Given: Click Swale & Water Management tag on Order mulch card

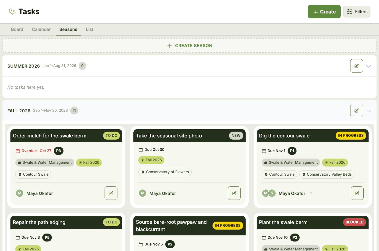Looking at the screenshot, I should 45,163.
